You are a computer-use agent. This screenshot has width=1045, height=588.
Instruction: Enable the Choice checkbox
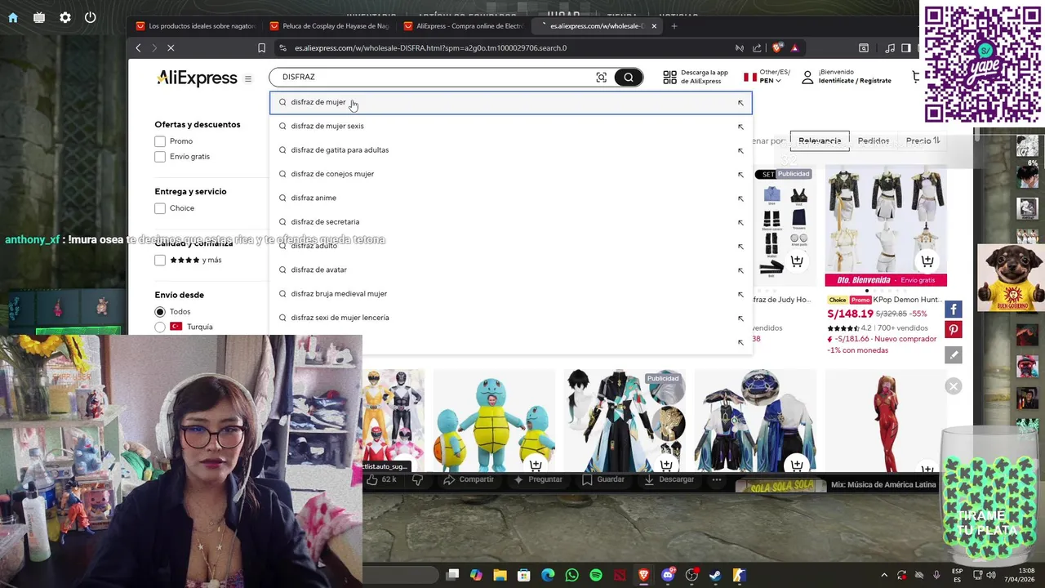point(160,208)
